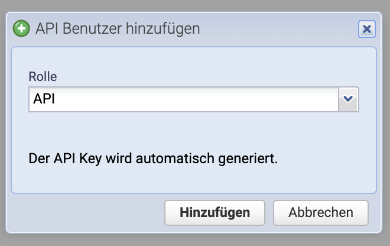
Task: Click the X icon at dialog corner
Action: pyautogui.click(x=366, y=29)
